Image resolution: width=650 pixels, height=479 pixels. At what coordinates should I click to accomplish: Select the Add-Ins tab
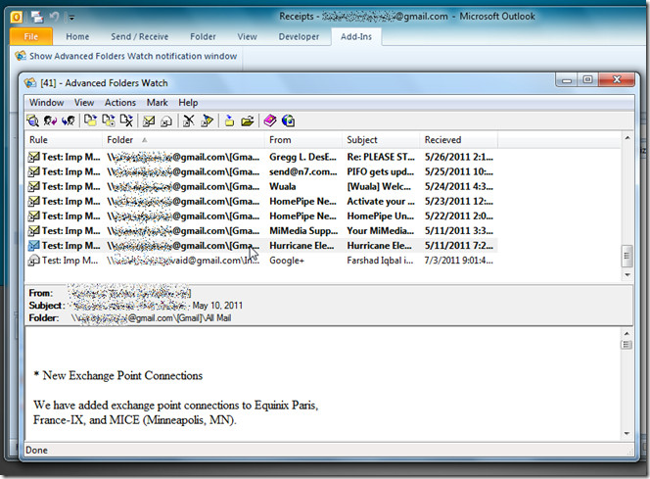pyautogui.click(x=356, y=36)
